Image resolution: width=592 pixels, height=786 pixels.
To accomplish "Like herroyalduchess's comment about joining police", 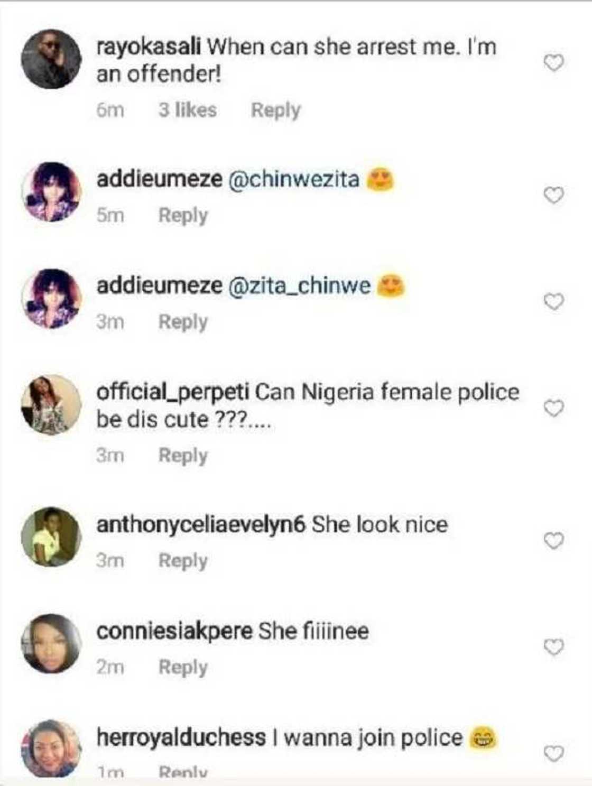I will point(553,753).
